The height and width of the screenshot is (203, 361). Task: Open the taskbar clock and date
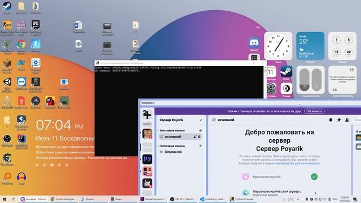click(x=345, y=199)
